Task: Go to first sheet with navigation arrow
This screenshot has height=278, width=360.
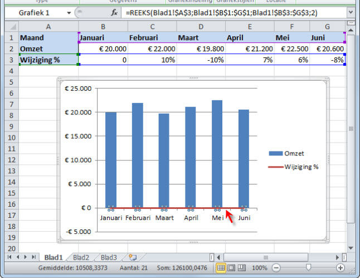Action: 9,257
